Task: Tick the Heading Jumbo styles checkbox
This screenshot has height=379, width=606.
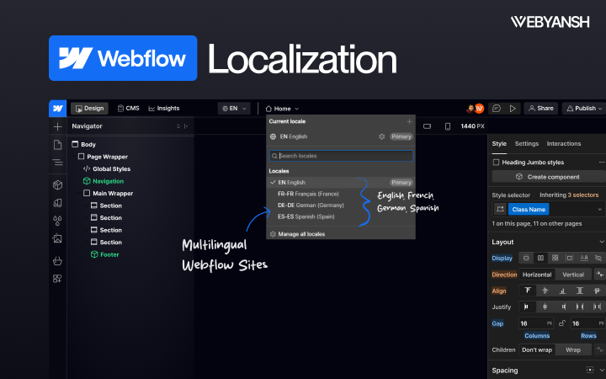Action: 496,163
